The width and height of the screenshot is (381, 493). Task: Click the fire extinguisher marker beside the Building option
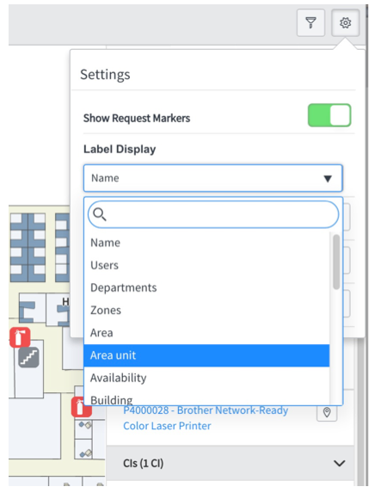tap(81, 407)
